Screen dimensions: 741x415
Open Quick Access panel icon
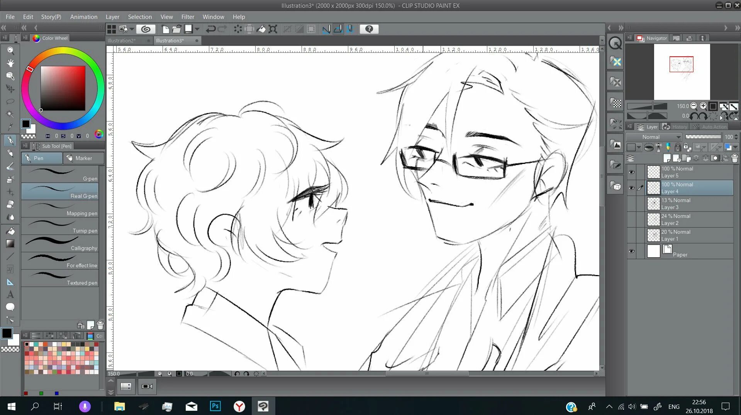coord(616,43)
